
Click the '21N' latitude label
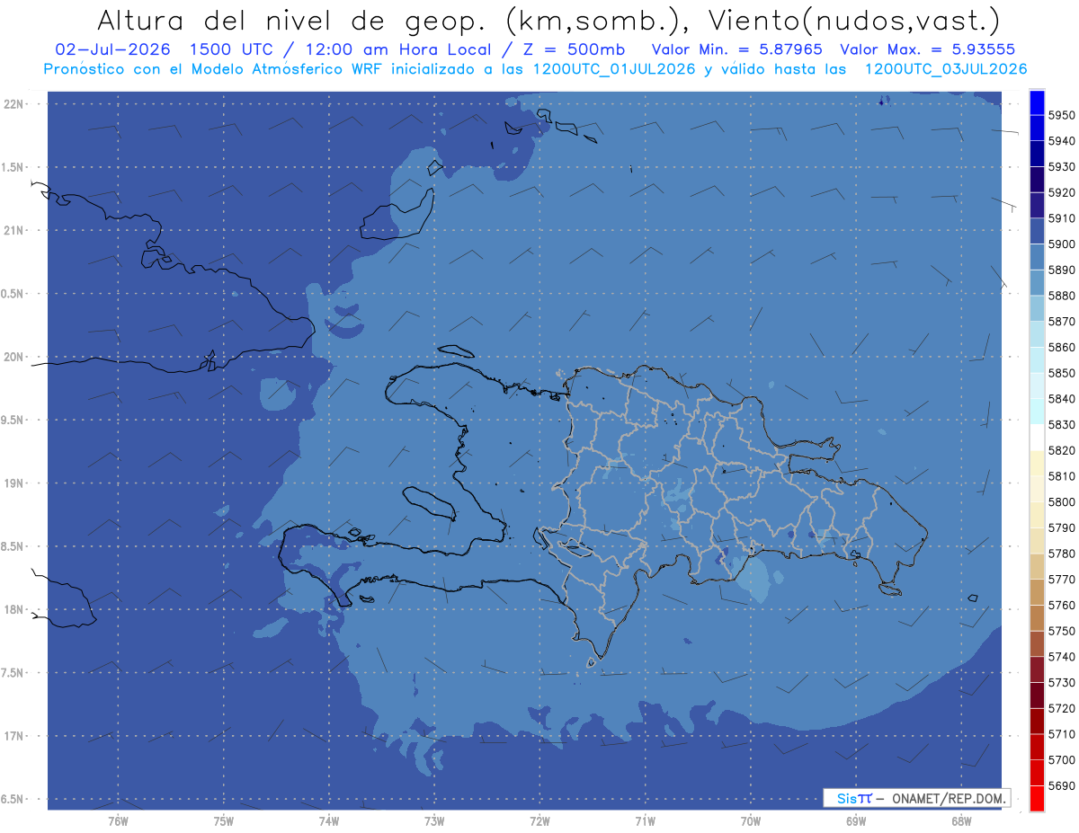[x=13, y=230]
